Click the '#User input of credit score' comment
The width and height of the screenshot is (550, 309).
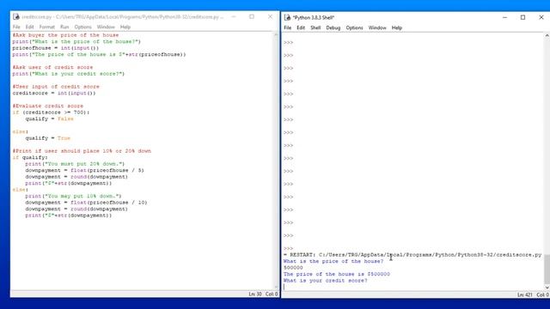[x=56, y=87]
